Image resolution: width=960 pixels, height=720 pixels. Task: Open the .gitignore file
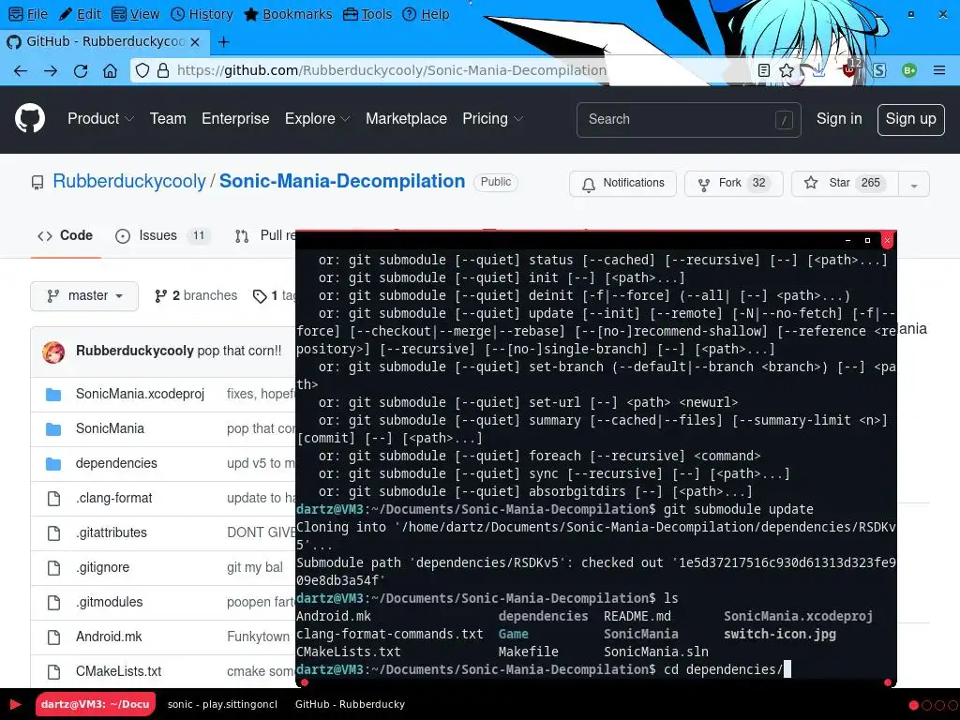[103, 567]
